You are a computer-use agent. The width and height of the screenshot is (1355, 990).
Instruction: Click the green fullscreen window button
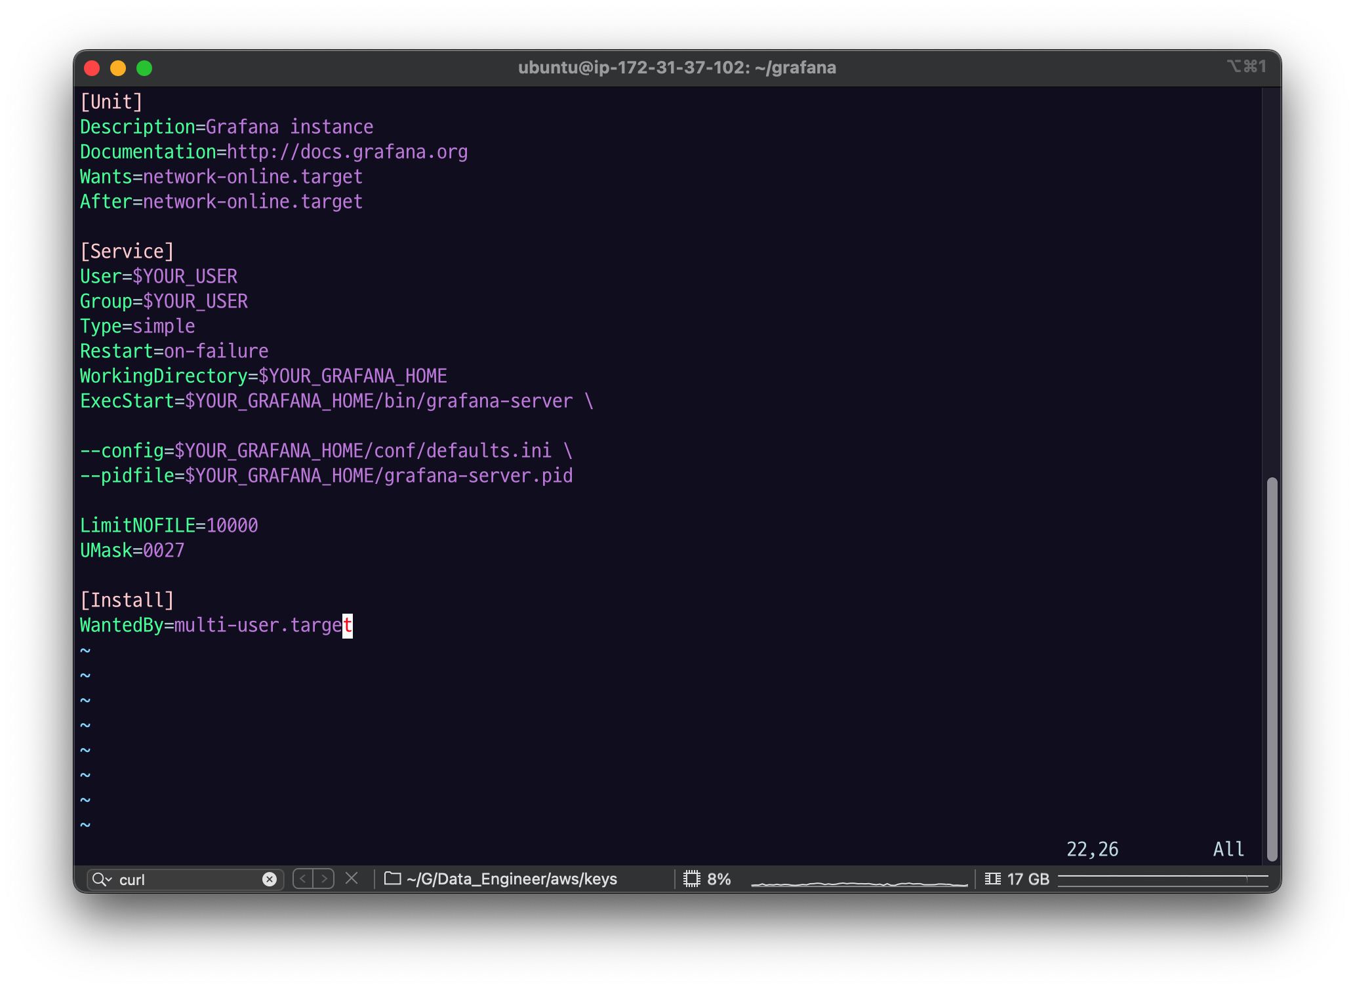[x=144, y=68]
